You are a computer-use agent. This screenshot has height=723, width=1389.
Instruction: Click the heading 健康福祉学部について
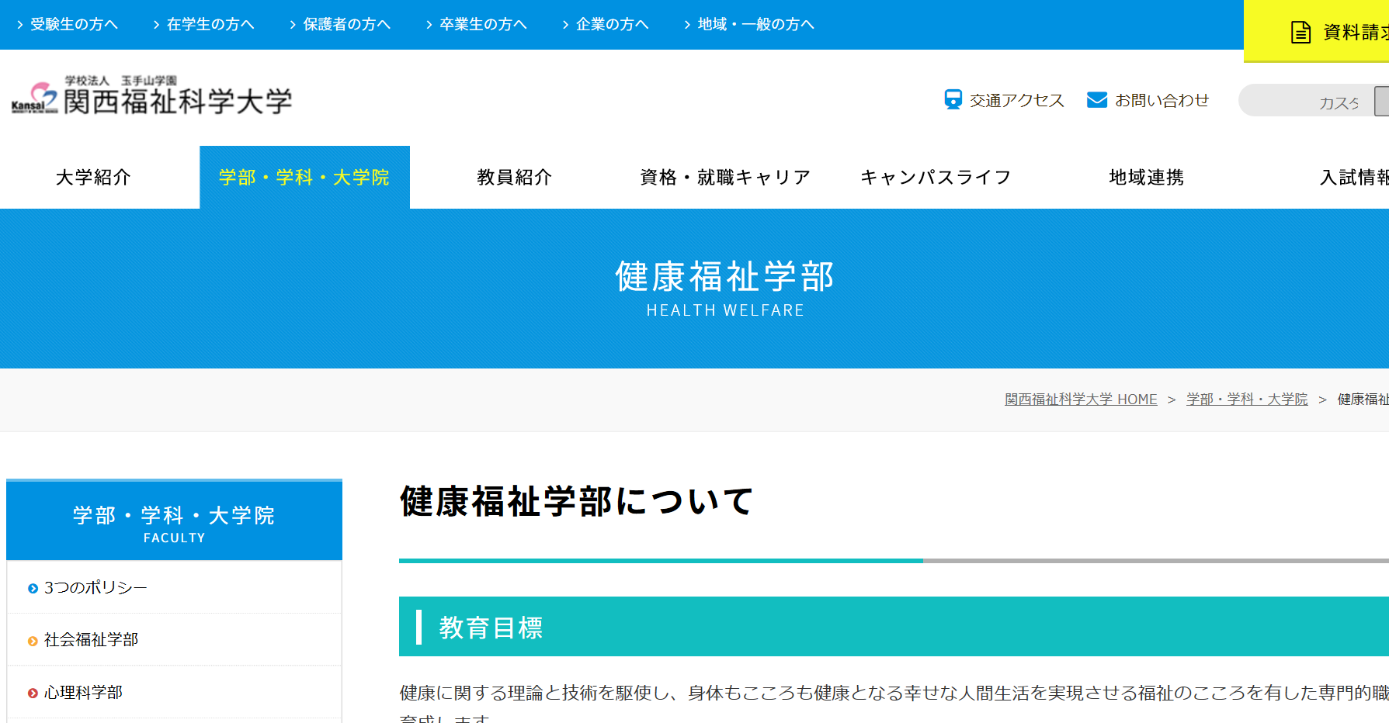[577, 501]
